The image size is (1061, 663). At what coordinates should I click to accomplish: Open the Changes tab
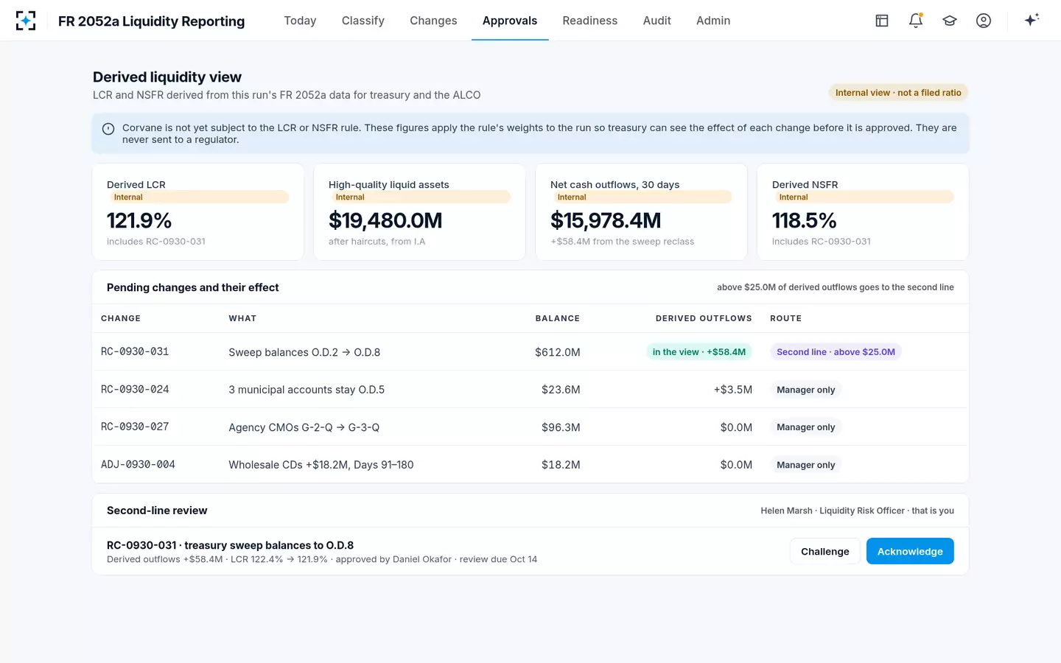pyautogui.click(x=433, y=21)
